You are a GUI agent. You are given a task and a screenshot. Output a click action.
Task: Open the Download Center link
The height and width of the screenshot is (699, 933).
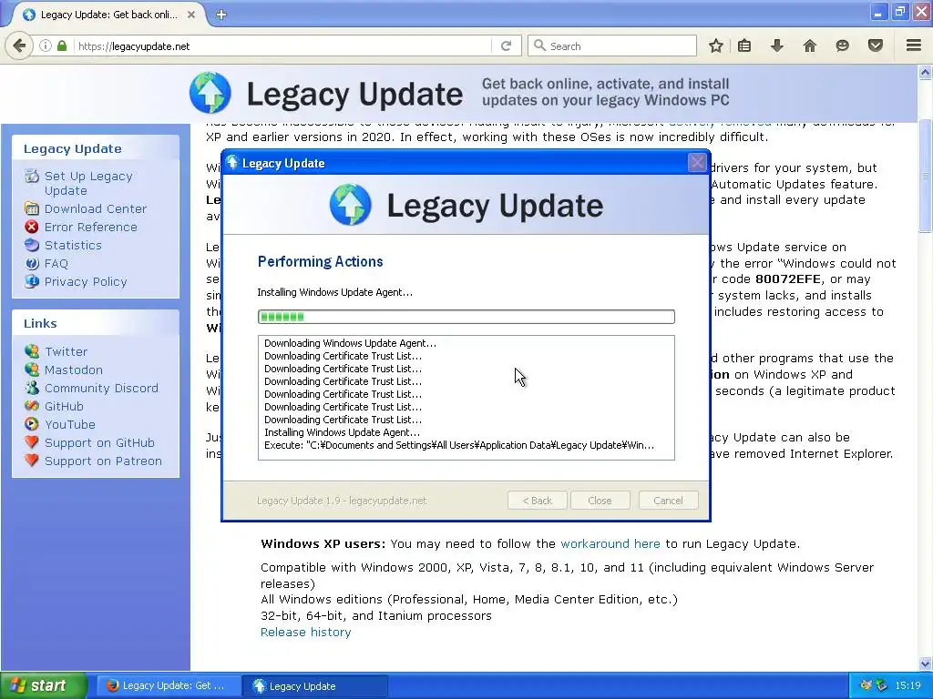95,208
